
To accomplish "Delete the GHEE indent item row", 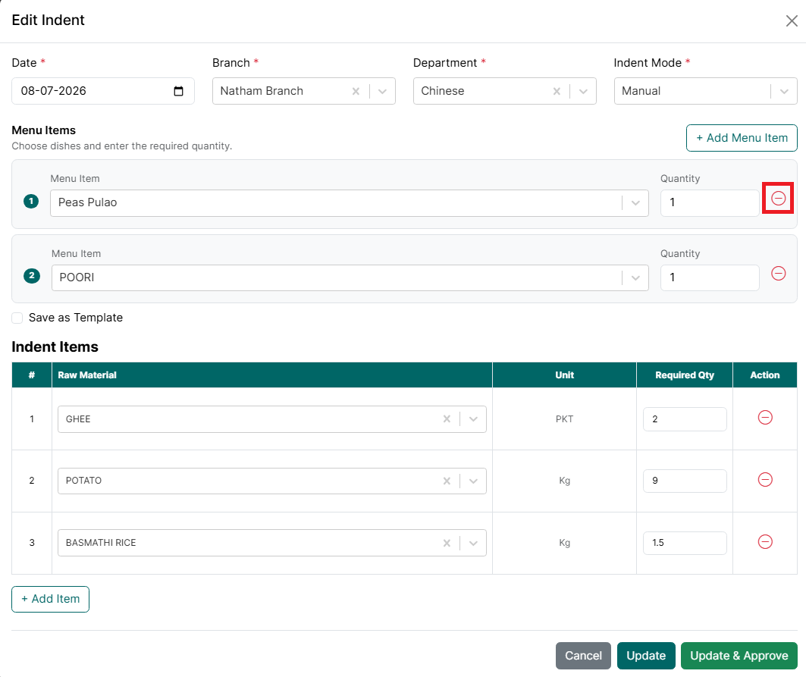I will point(765,418).
